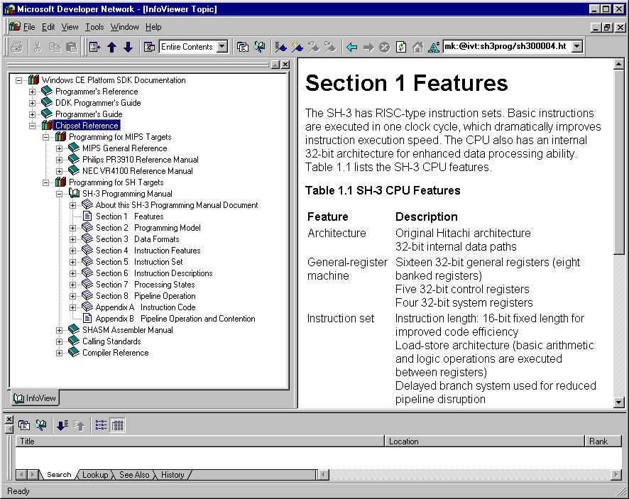Click the subset icon left of Entire Contents
Viewport: 629px width, 499px height.
(149, 47)
